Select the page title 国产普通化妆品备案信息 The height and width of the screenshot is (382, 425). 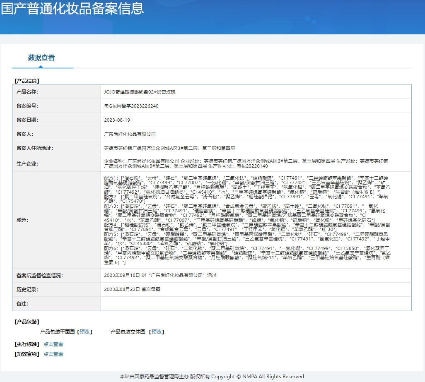click(72, 8)
